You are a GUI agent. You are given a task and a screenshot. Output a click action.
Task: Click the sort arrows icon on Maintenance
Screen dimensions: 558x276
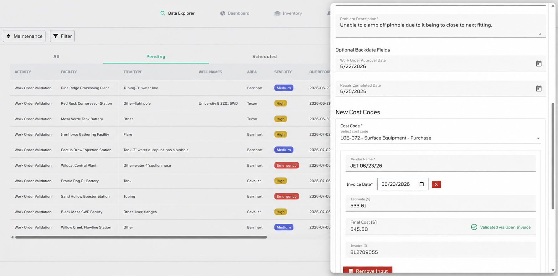tap(8, 36)
